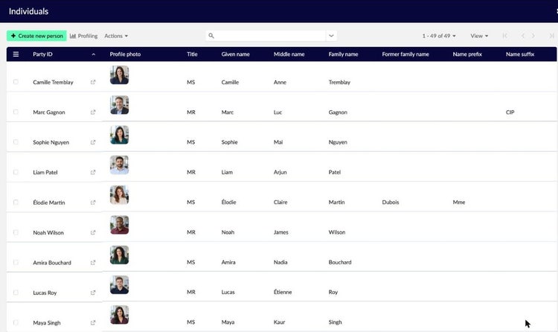The image size is (558, 332).
Task: Toggle Party ID sort arrow
Action: tap(94, 54)
